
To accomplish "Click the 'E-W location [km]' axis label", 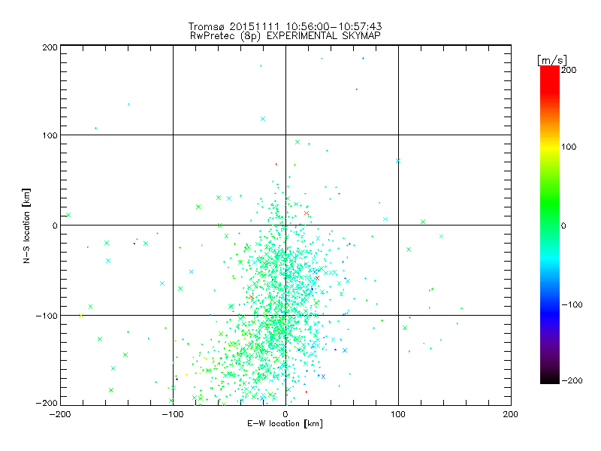I will click(285, 424).
